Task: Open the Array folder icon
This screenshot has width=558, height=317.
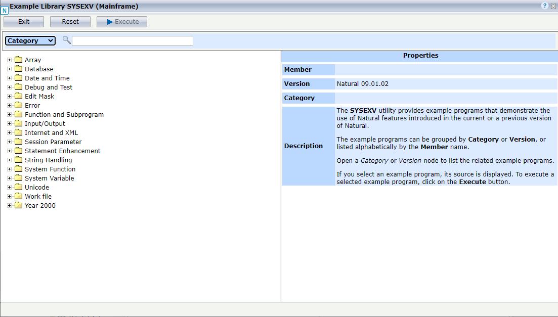Action: (x=18, y=60)
